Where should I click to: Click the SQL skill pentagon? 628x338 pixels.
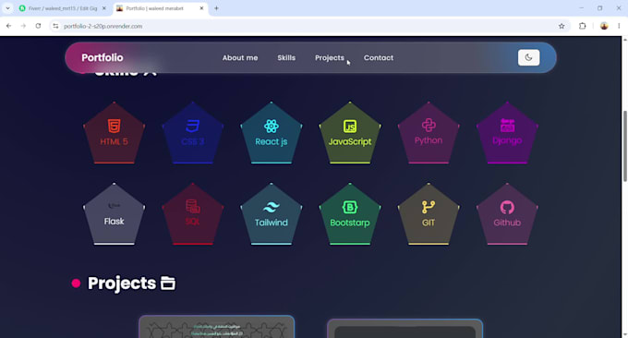coord(193,214)
